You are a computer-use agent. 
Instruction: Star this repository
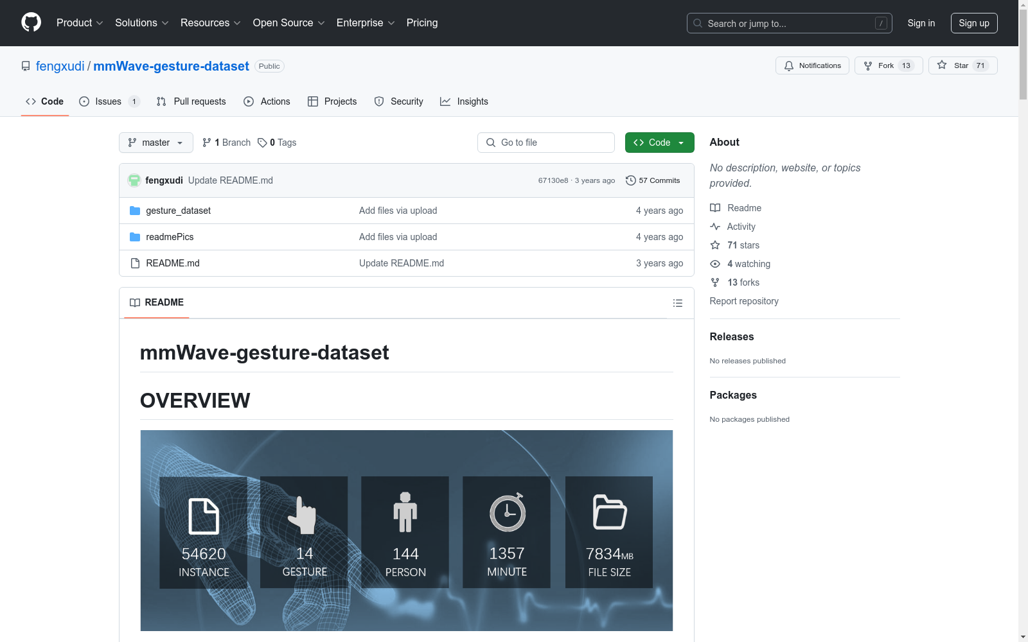[x=962, y=65]
